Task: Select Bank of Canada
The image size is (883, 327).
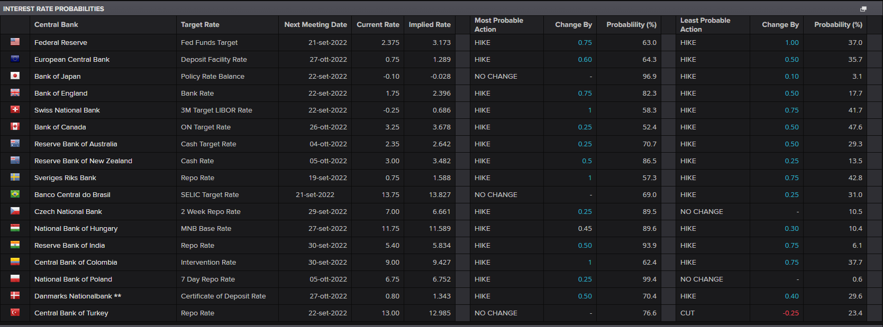Action: (x=60, y=127)
